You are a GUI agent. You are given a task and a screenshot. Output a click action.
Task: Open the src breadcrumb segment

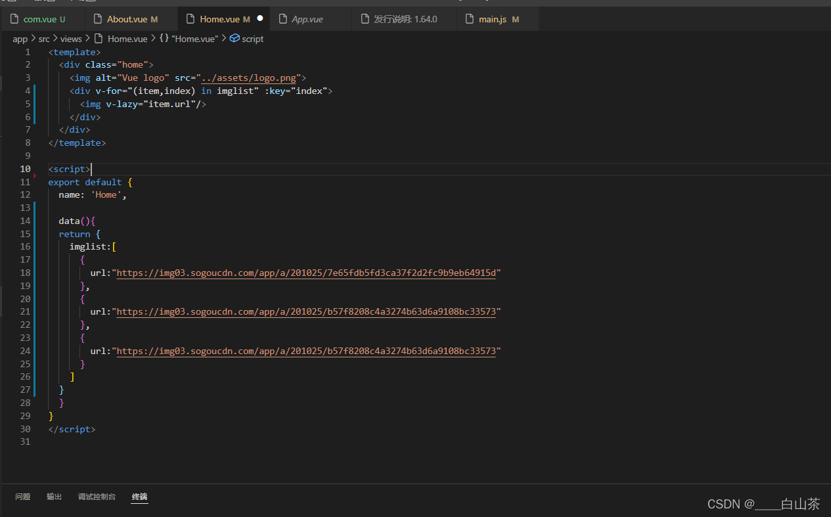click(44, 39)
